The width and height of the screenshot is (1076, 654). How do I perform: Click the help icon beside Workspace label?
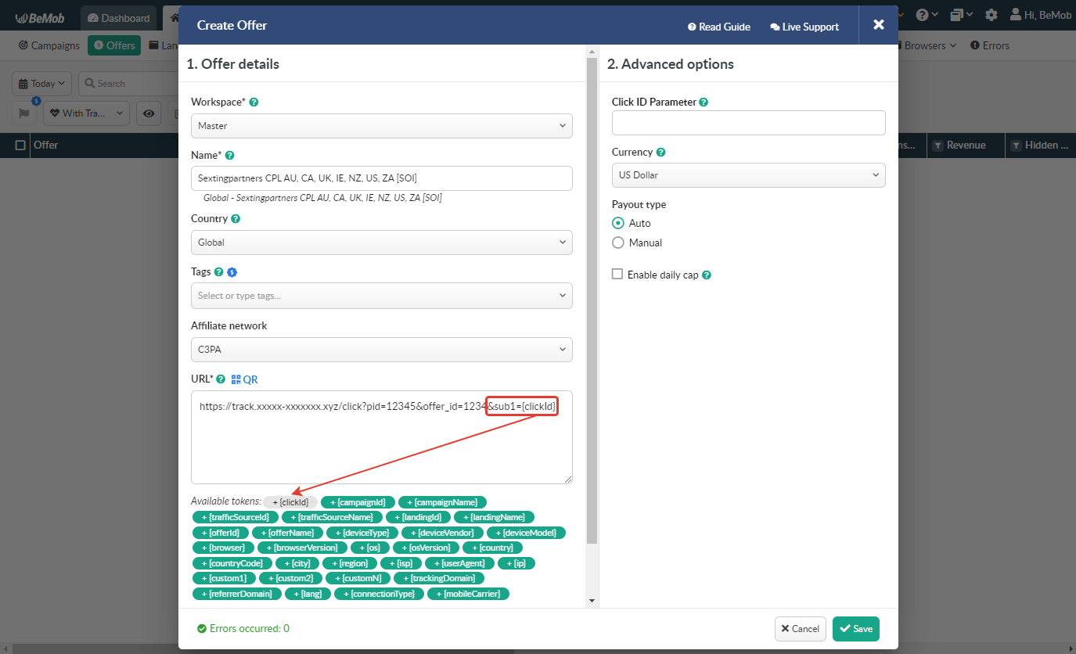254,102
